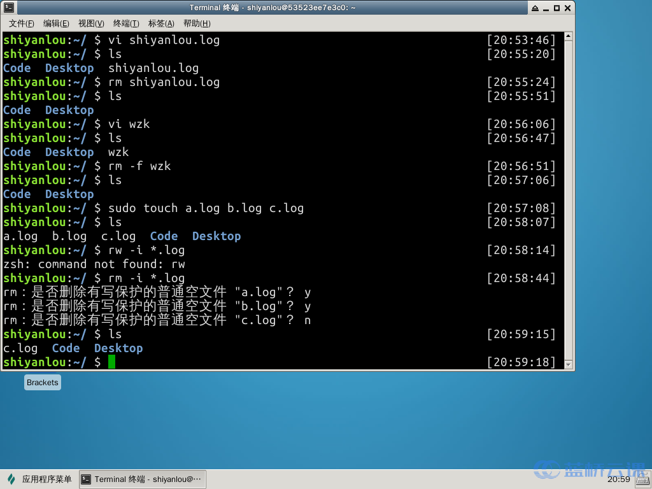Open the 文件(F) menu
652x489 pixels.
coord(21,24)
